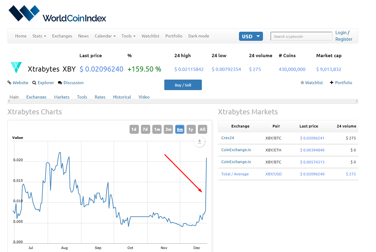Open the Crex24 exchange link

pos(228,138)
